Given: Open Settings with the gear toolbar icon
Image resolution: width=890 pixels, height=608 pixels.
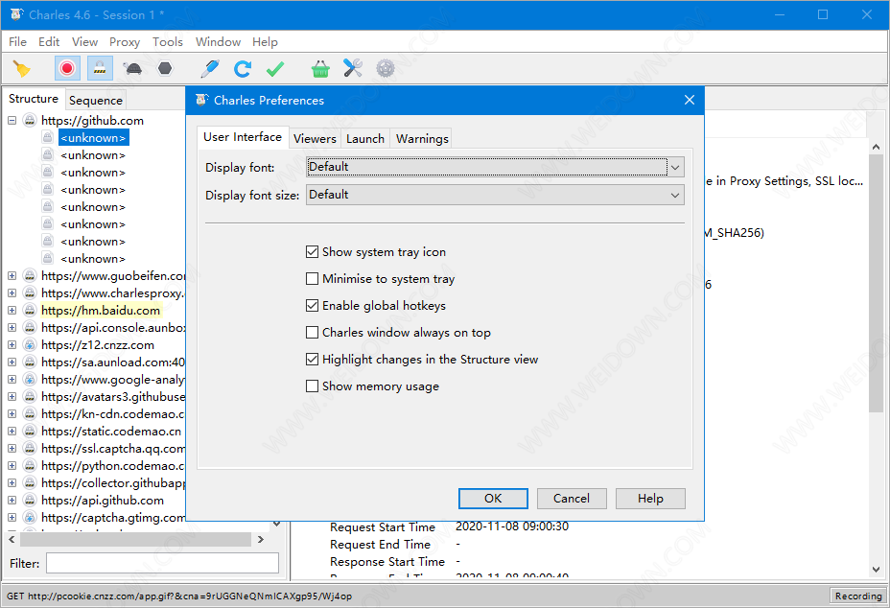Looking at the screenshot, I should click(x=386, y=69).
